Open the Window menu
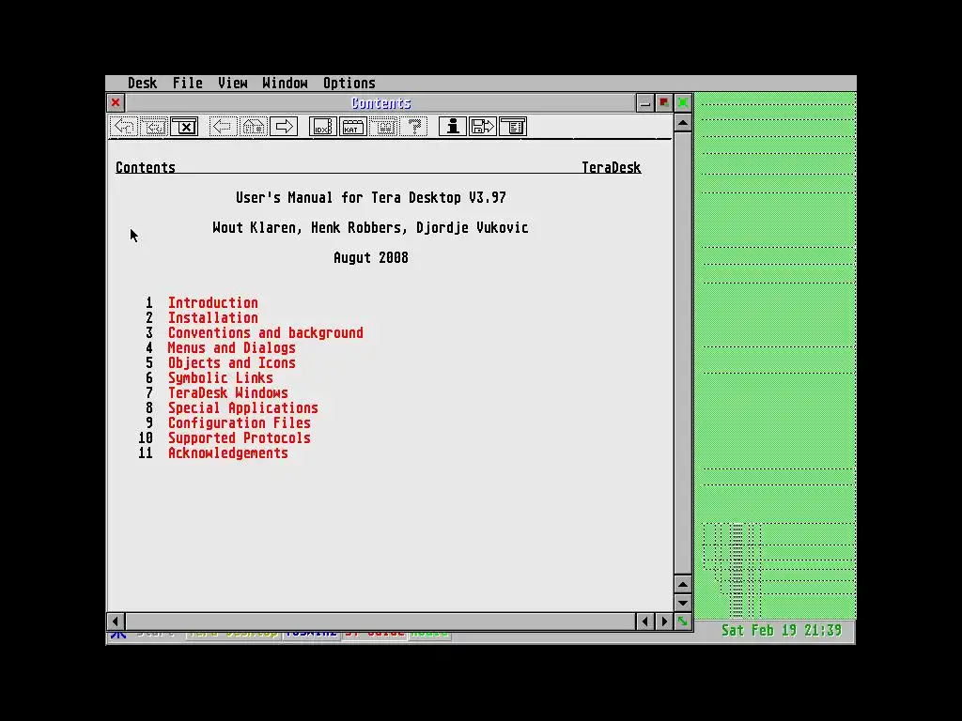The image size is (962, 721). (x=285, y=83)
